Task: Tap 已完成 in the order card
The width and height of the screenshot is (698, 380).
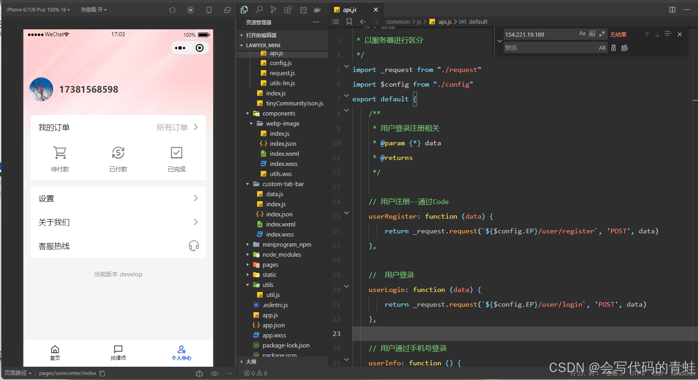Action: [176, 159]
